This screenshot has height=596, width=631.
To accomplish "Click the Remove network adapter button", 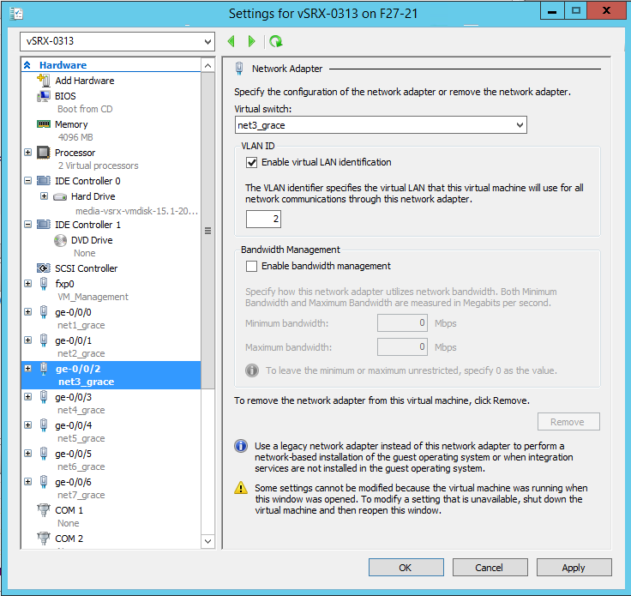I will (x=568, y=422).
